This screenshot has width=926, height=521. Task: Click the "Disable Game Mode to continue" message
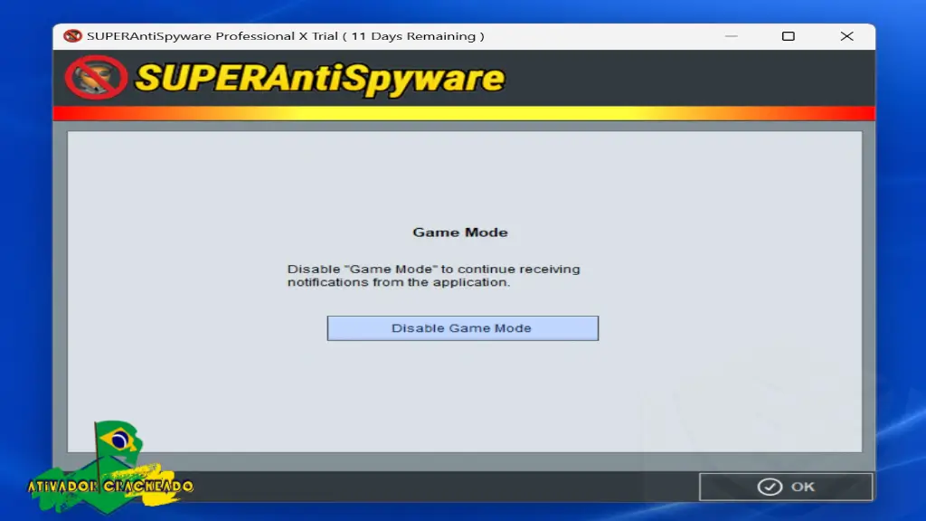pos(434,275)
